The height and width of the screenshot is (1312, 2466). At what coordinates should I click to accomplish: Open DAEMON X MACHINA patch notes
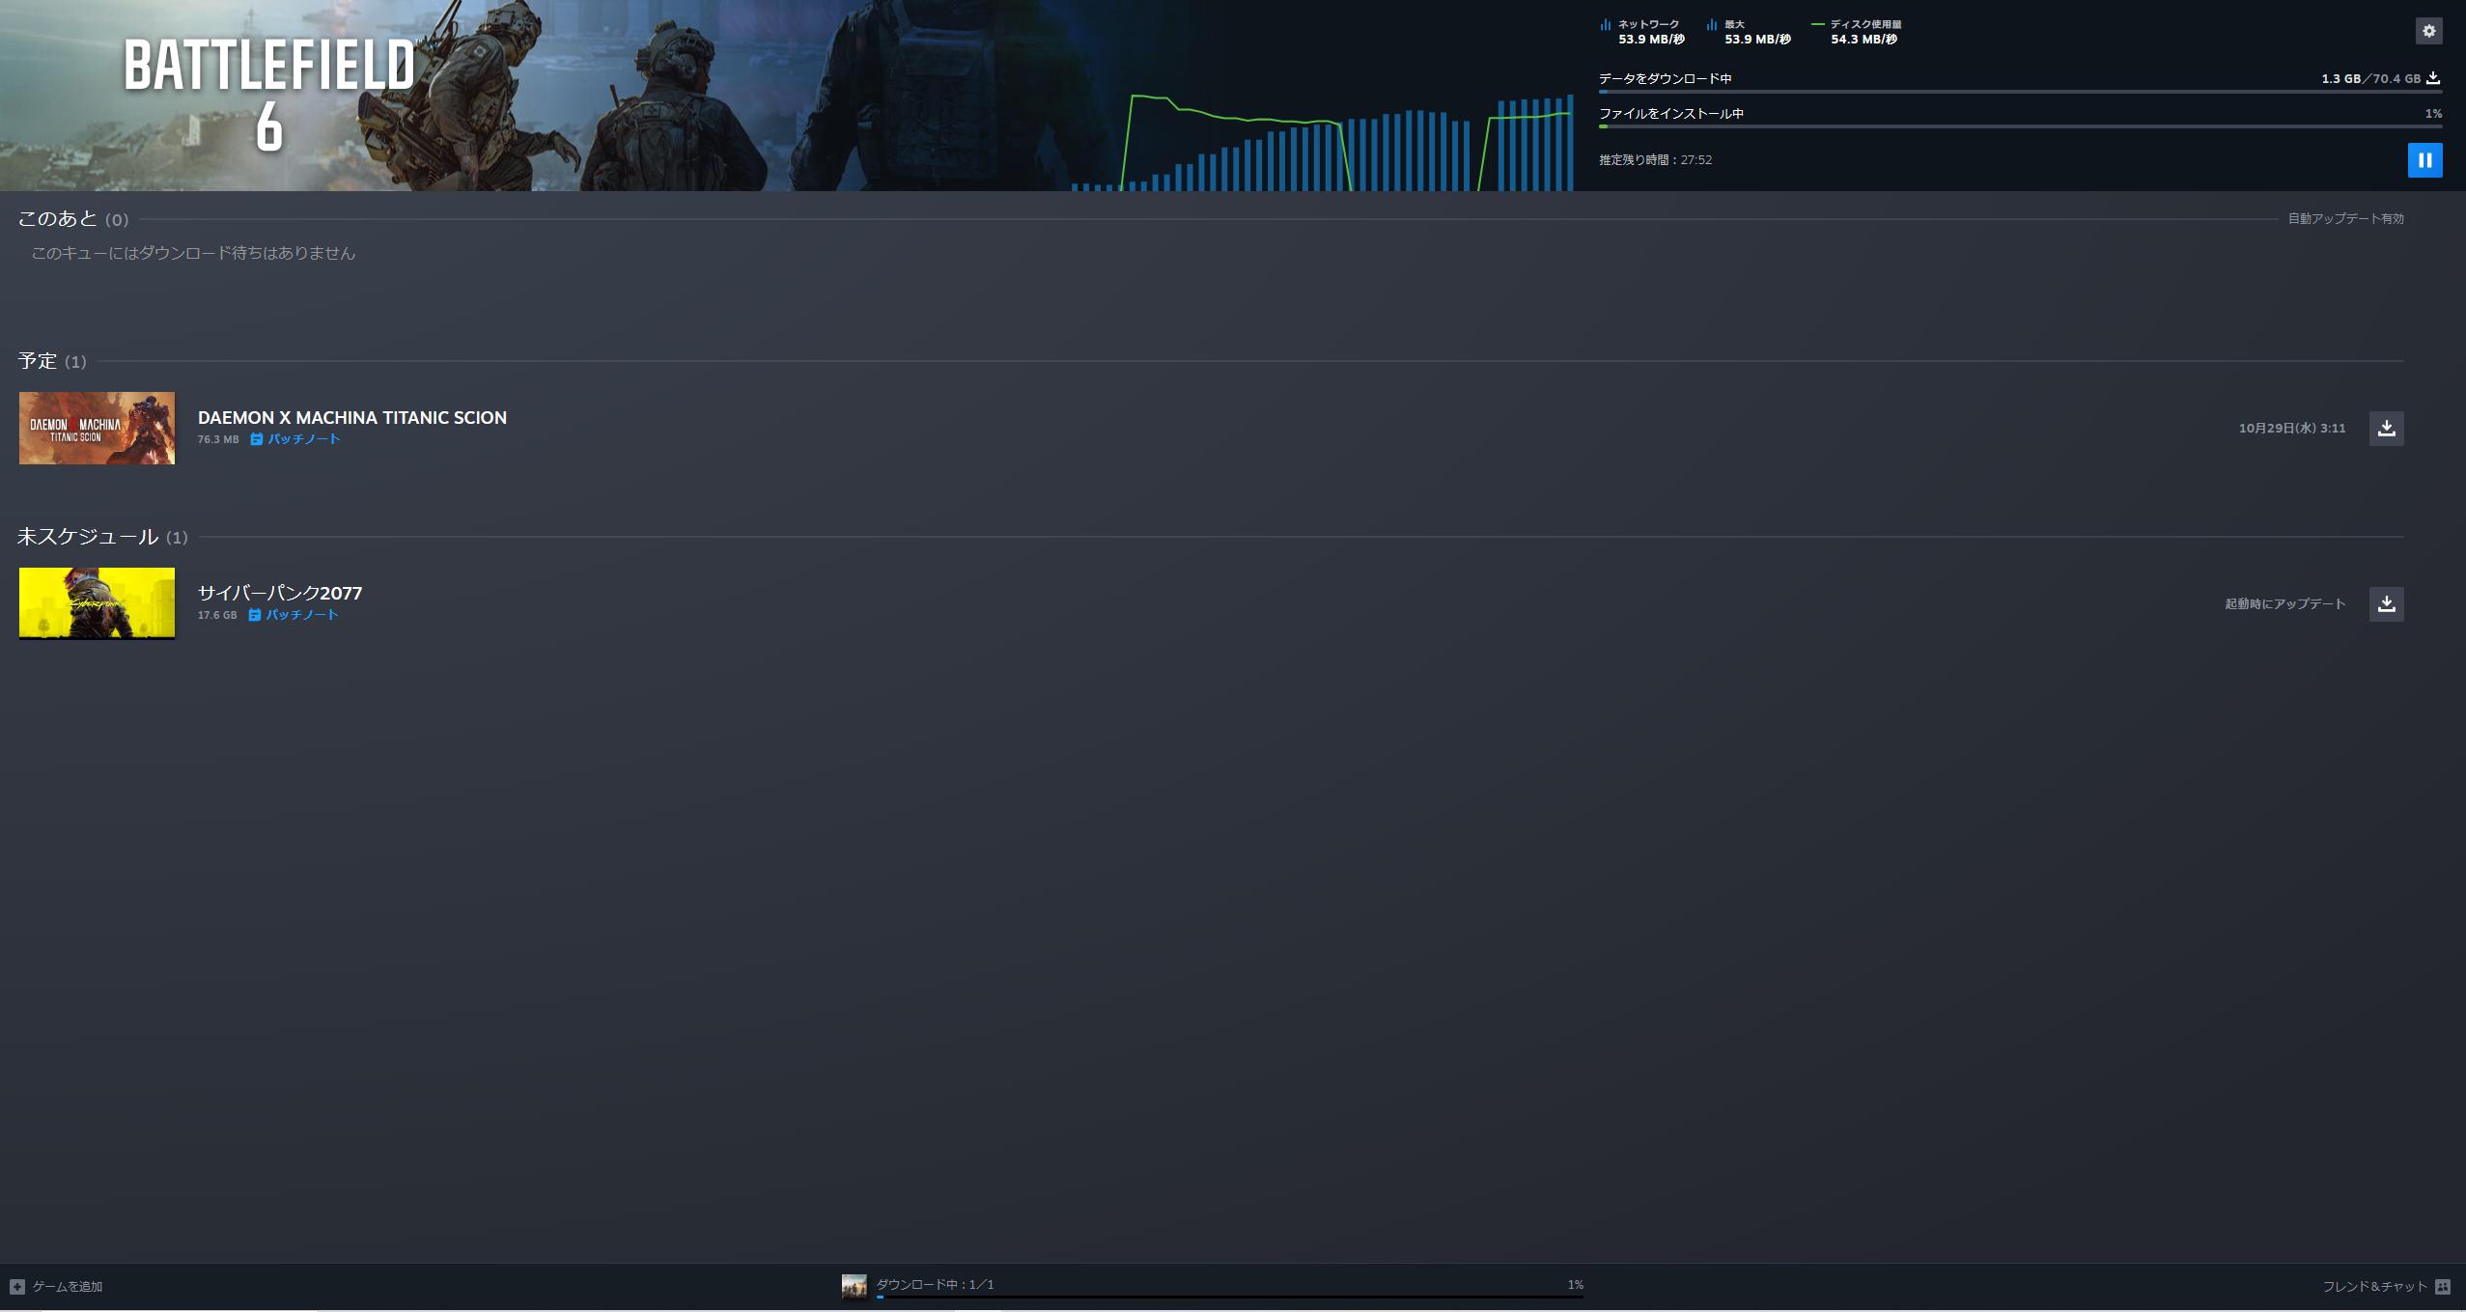pos(295,439)
